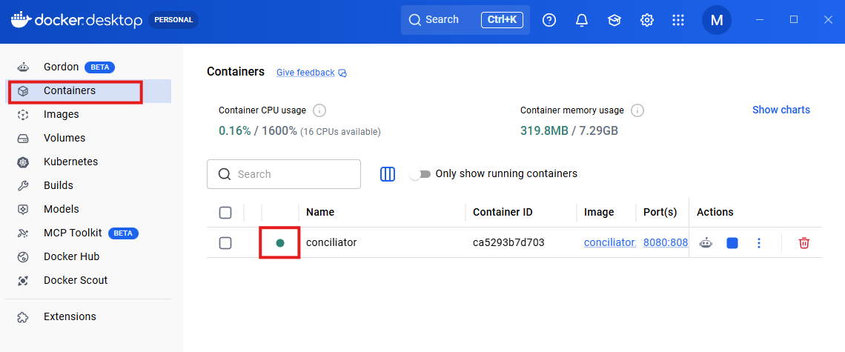845x352 pixels.
Task: Open Models in the sidebar
Action: click(88, 209)
